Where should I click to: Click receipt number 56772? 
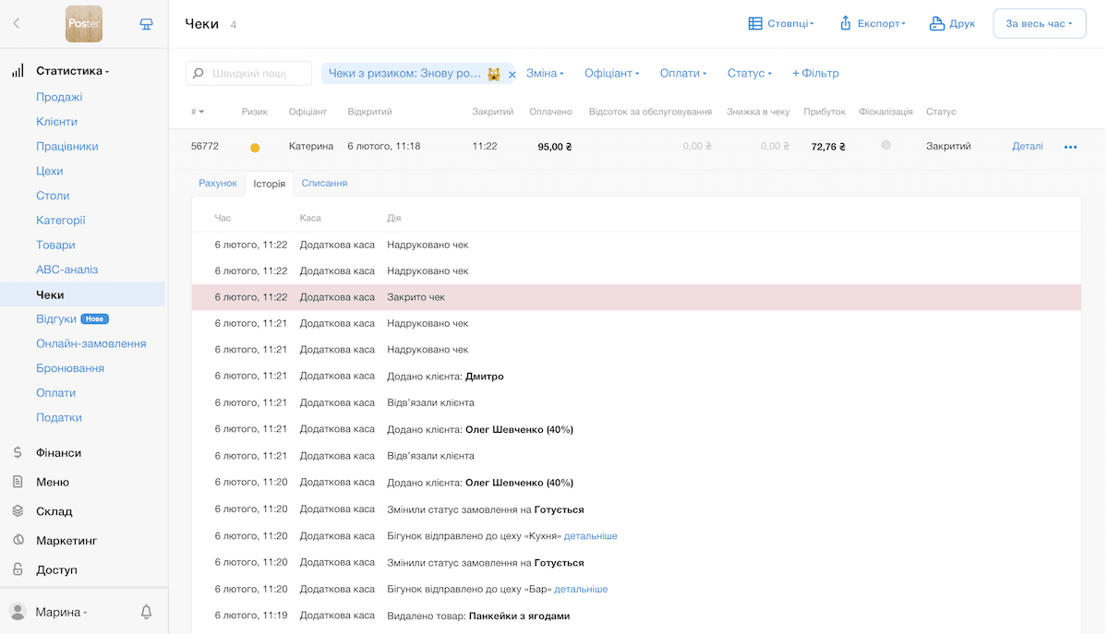click(205, 147)
